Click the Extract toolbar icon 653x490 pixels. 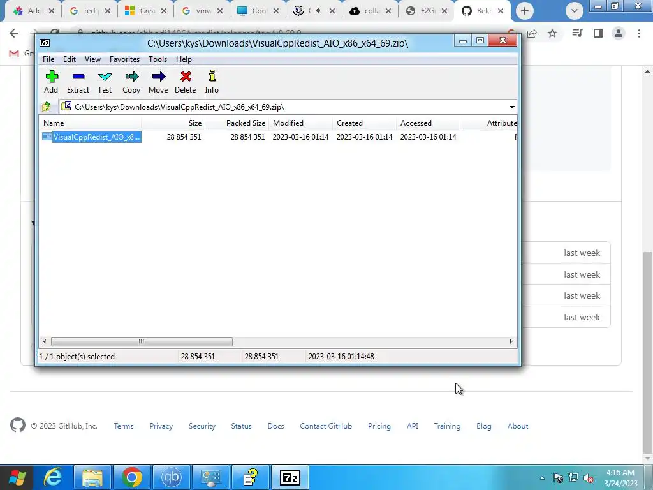78,82
